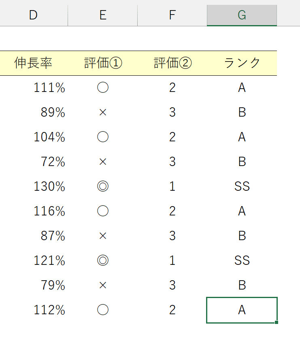
Task: Click the 評価② value in the 116% row
Action: coord(172,211)
